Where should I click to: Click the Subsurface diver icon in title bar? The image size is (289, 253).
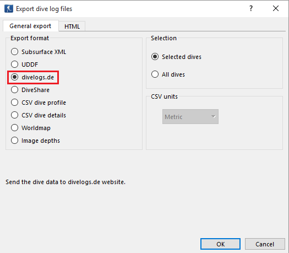(9, 9)
